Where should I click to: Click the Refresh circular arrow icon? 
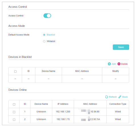click(x=107, y=97)
